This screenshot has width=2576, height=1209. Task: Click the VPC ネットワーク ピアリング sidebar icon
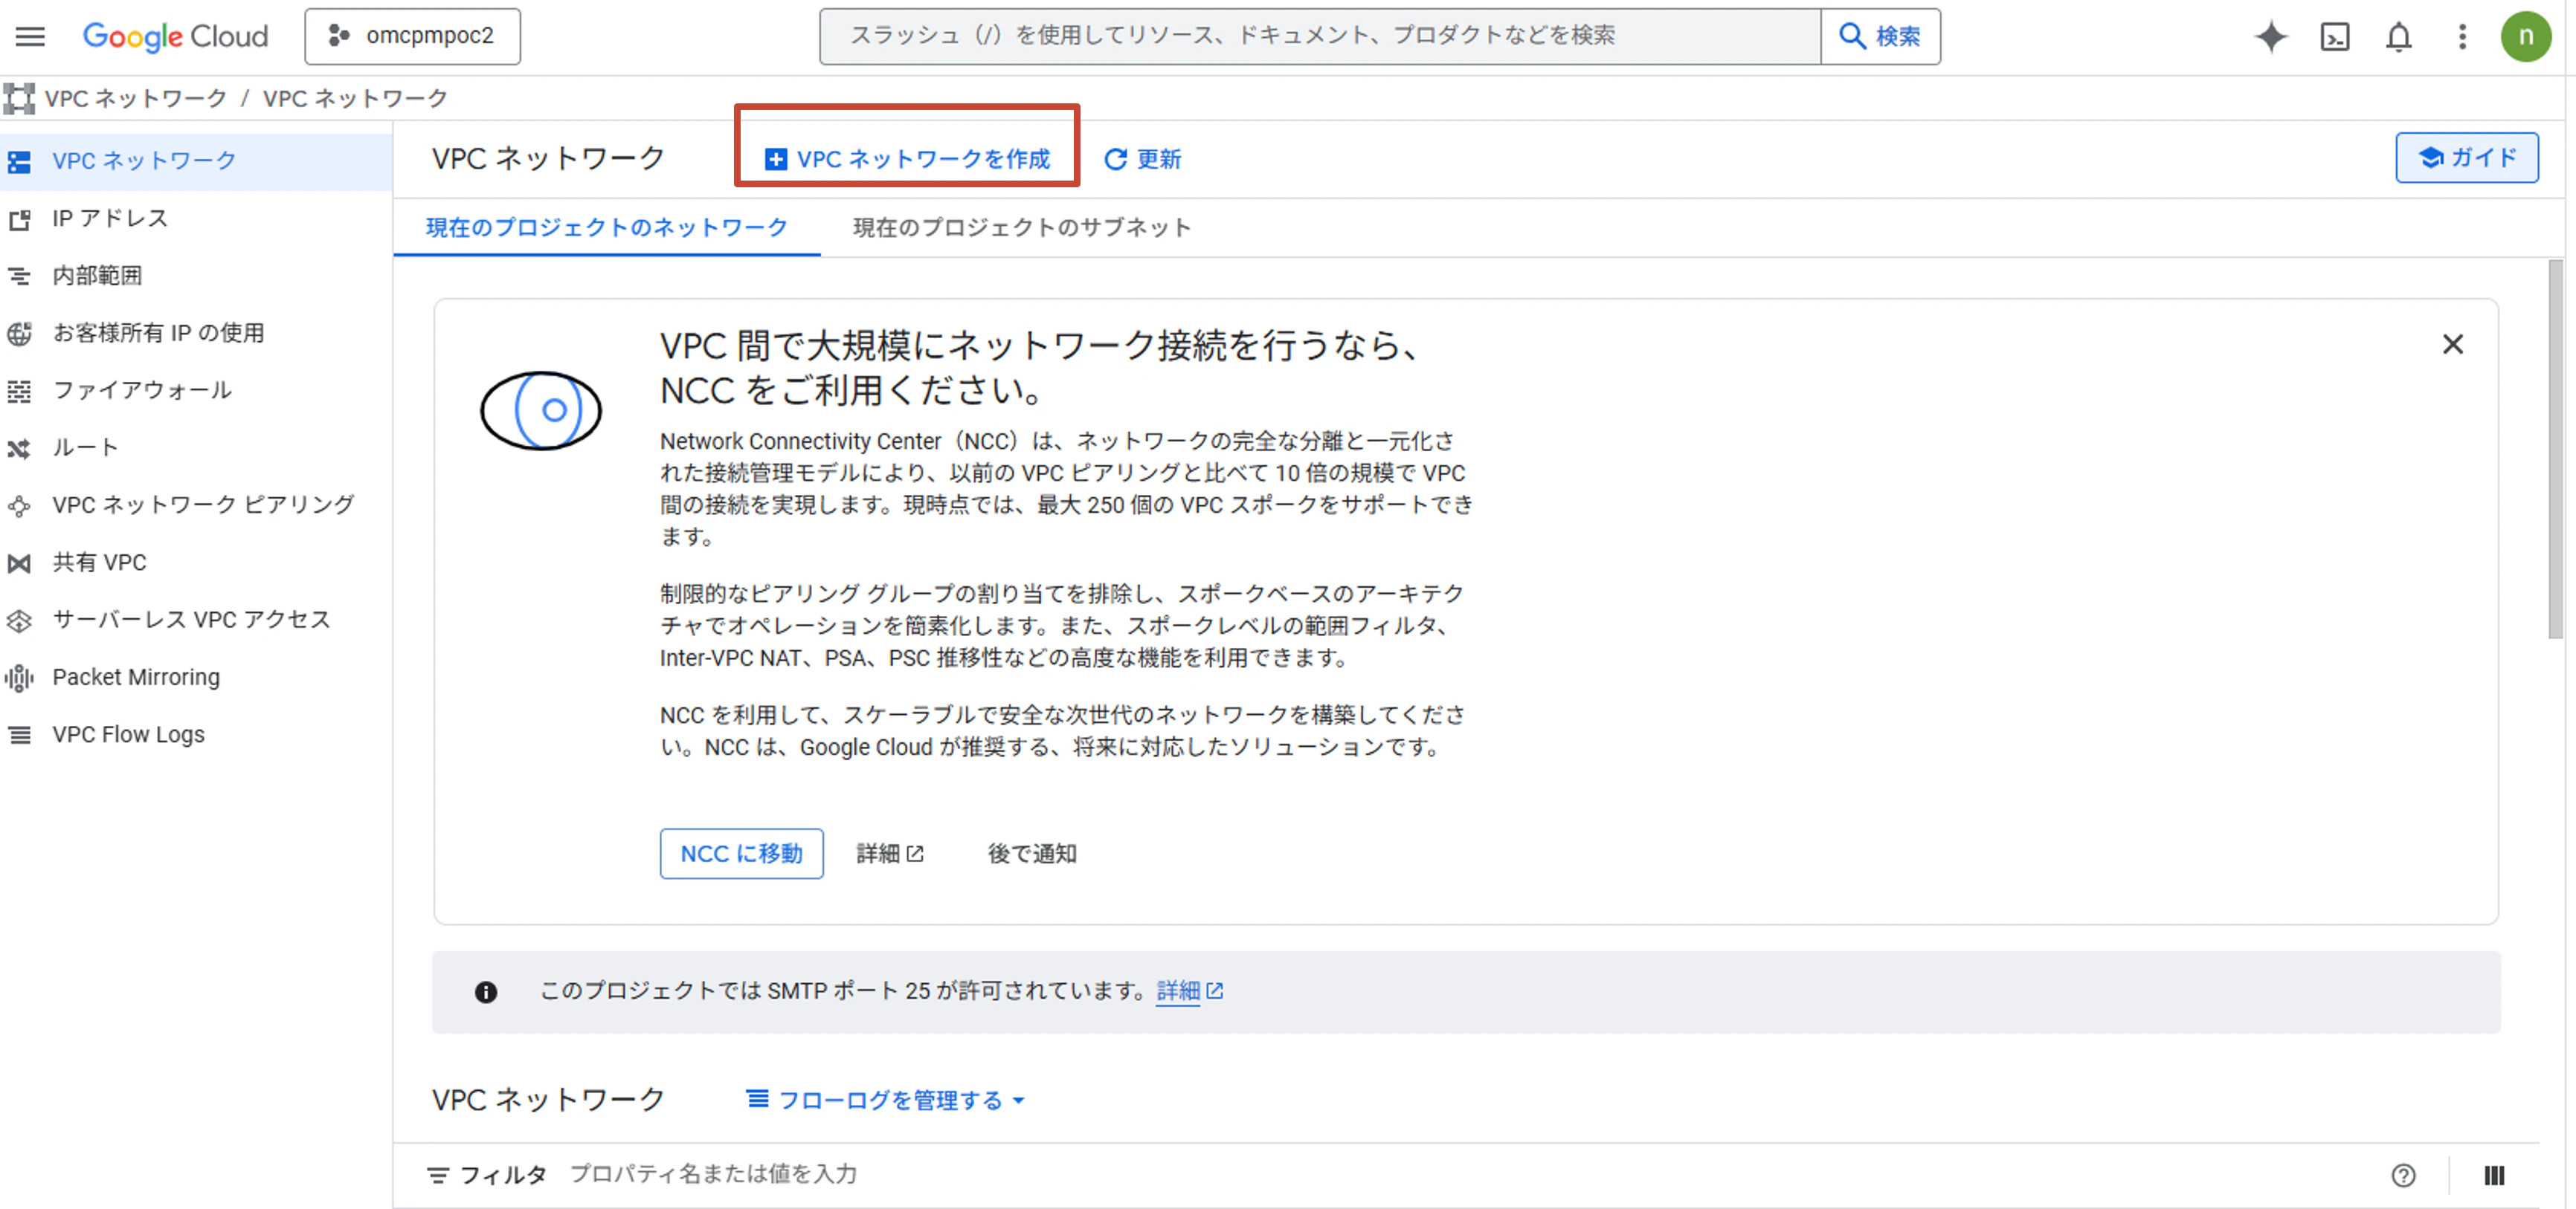click(19, 505)
